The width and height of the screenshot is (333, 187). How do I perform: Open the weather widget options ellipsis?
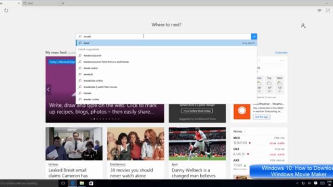pos(282,61)
